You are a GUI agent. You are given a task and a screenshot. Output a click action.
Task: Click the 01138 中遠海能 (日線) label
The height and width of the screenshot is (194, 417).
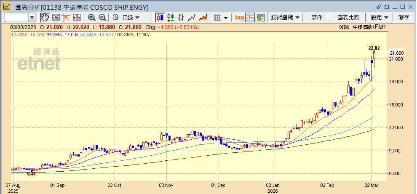pos(363,27)
